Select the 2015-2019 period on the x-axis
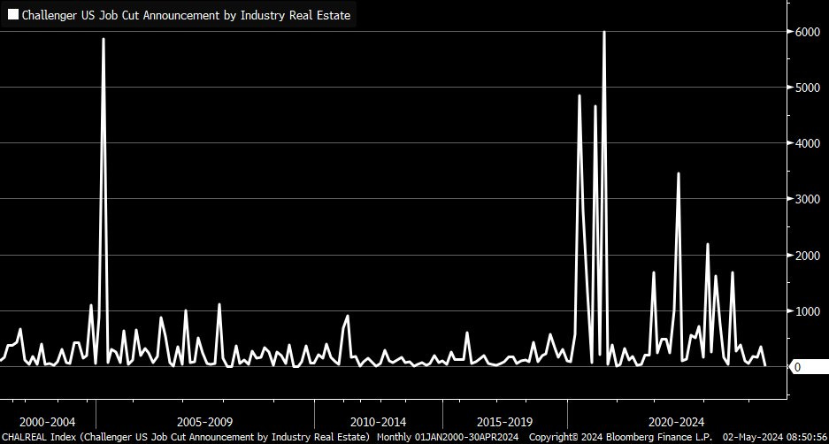 (x=504, y=421)
